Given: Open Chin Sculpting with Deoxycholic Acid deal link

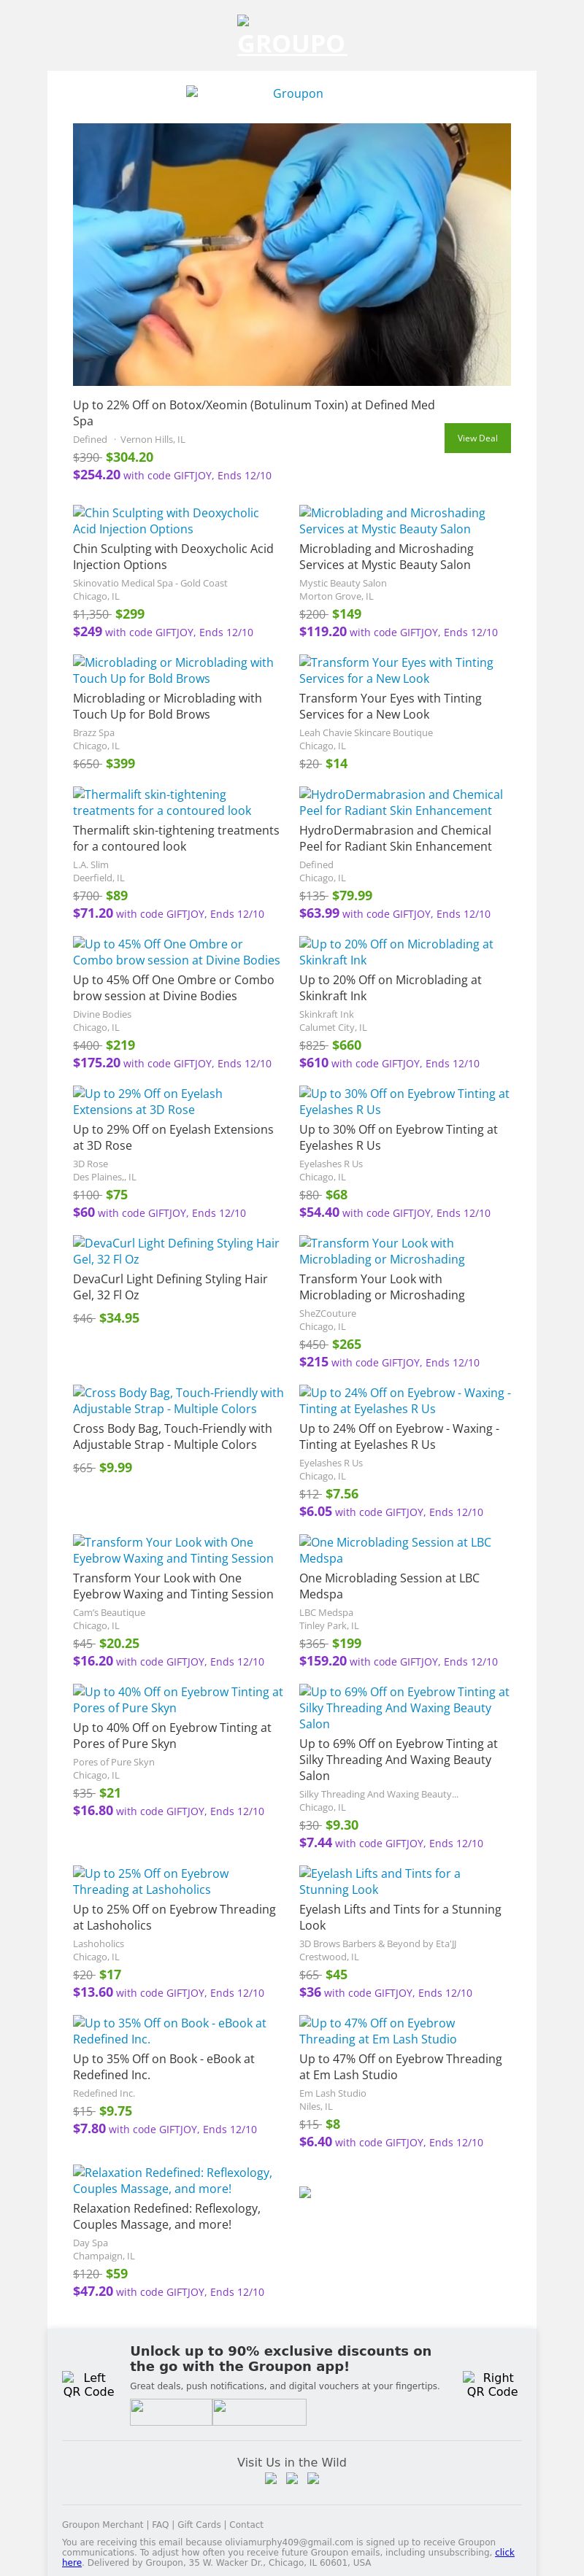Looking at the screenshot, I should [x=166, y=520].
